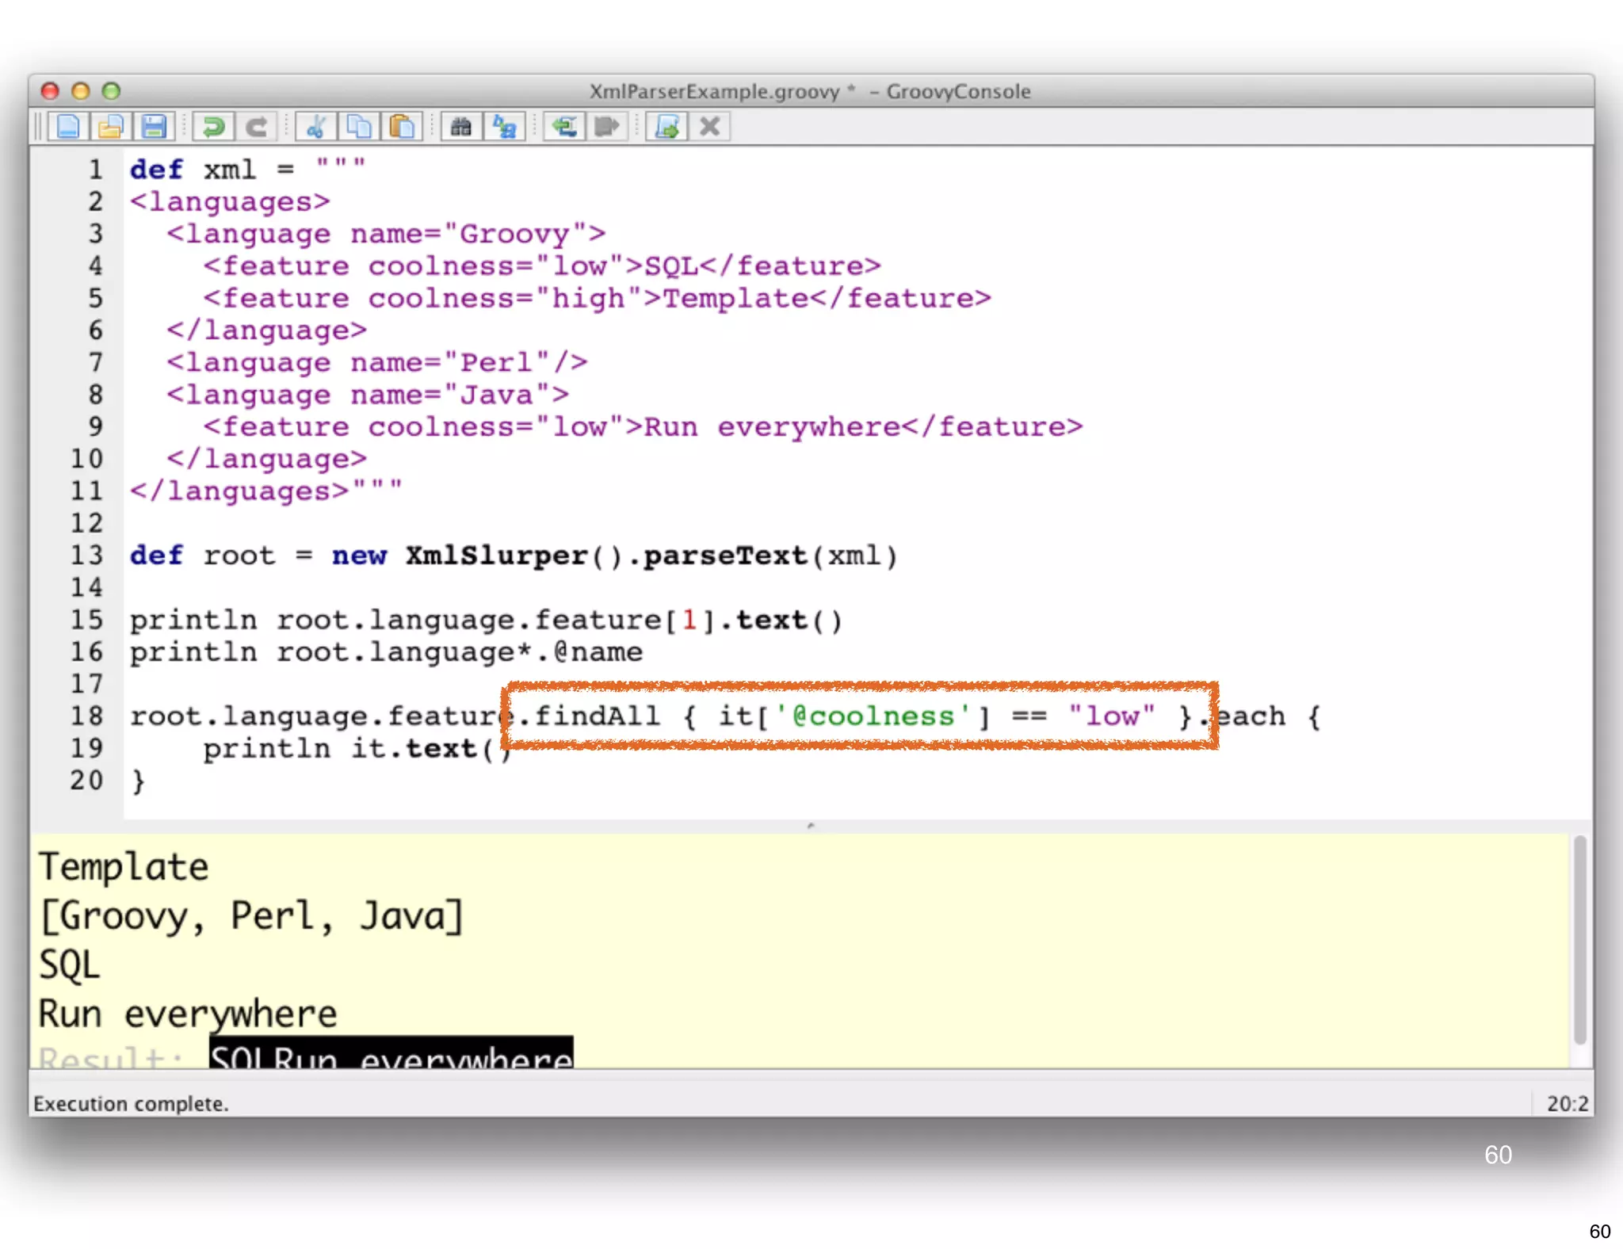This screenshot has width=1623, height=1249.
Task: Click the grey Redo arrow icon
Action: 256,127
